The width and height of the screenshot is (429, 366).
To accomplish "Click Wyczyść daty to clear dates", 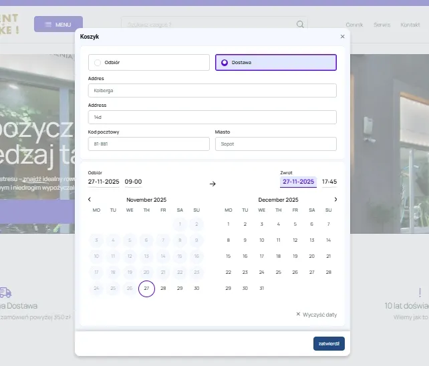I will pos(317,314).
